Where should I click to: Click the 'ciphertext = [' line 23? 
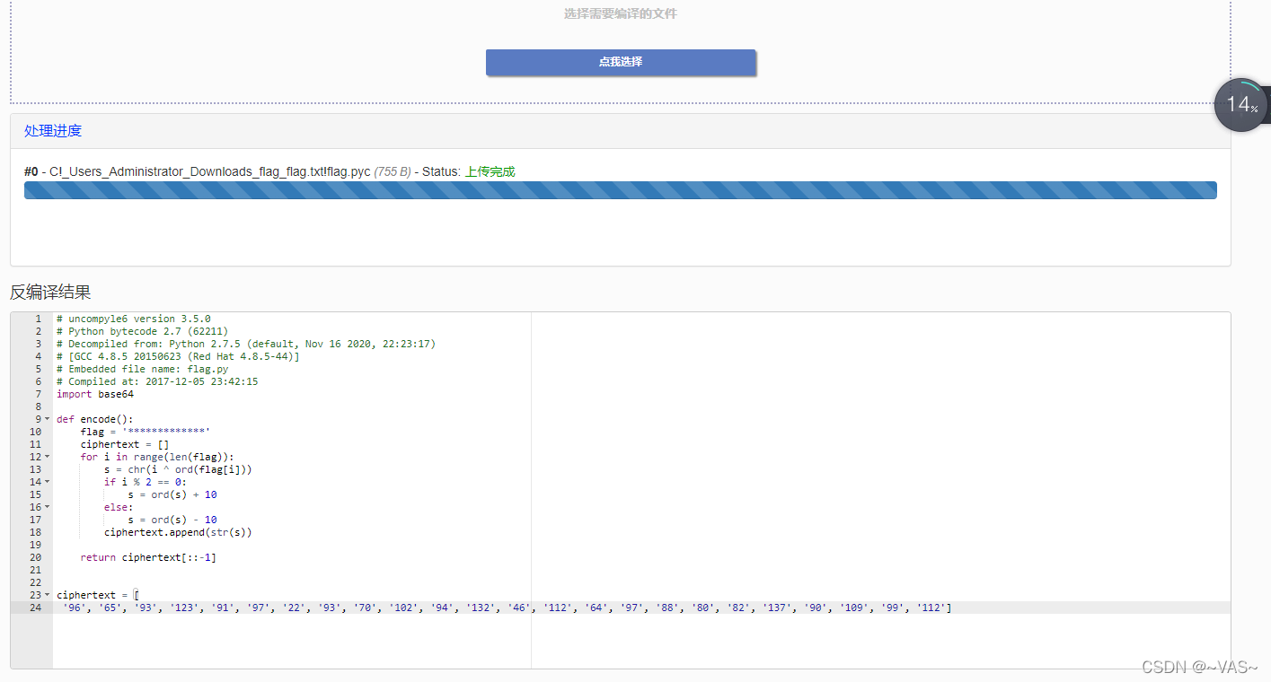tap(97, 595)
